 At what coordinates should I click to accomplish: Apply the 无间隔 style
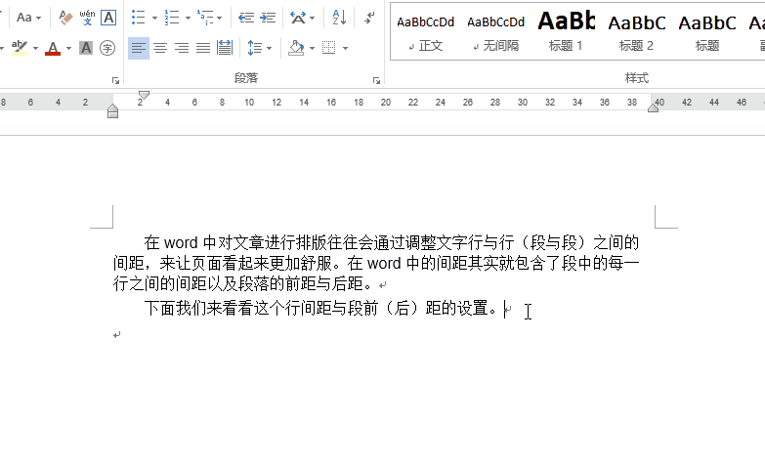(x=495, y=29)
